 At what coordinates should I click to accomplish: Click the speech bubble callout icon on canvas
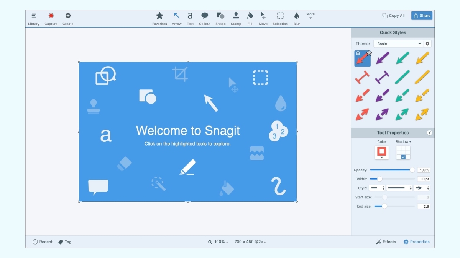tap(98, 187)
